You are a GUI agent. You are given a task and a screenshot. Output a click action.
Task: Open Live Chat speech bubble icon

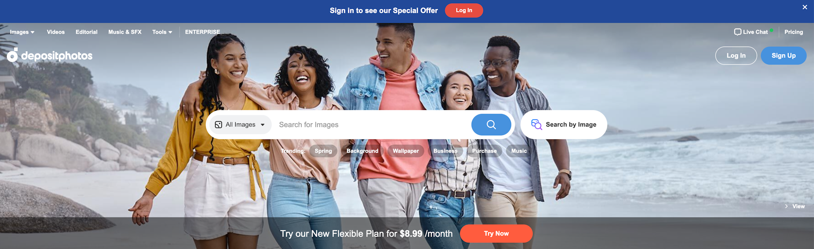click(737, 32)
